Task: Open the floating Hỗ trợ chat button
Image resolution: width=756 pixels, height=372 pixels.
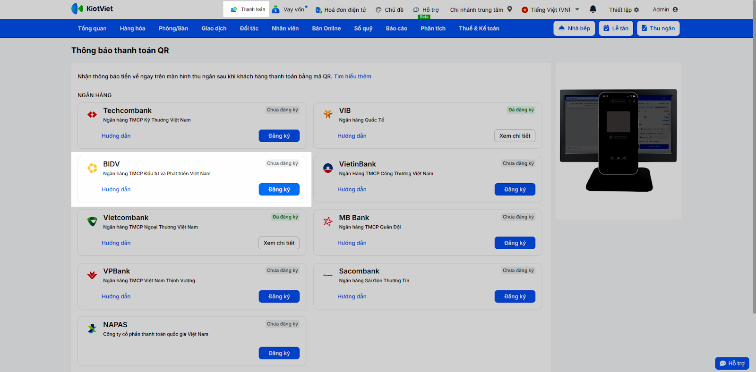Action: pyautogui.click(x=732, y=364)
